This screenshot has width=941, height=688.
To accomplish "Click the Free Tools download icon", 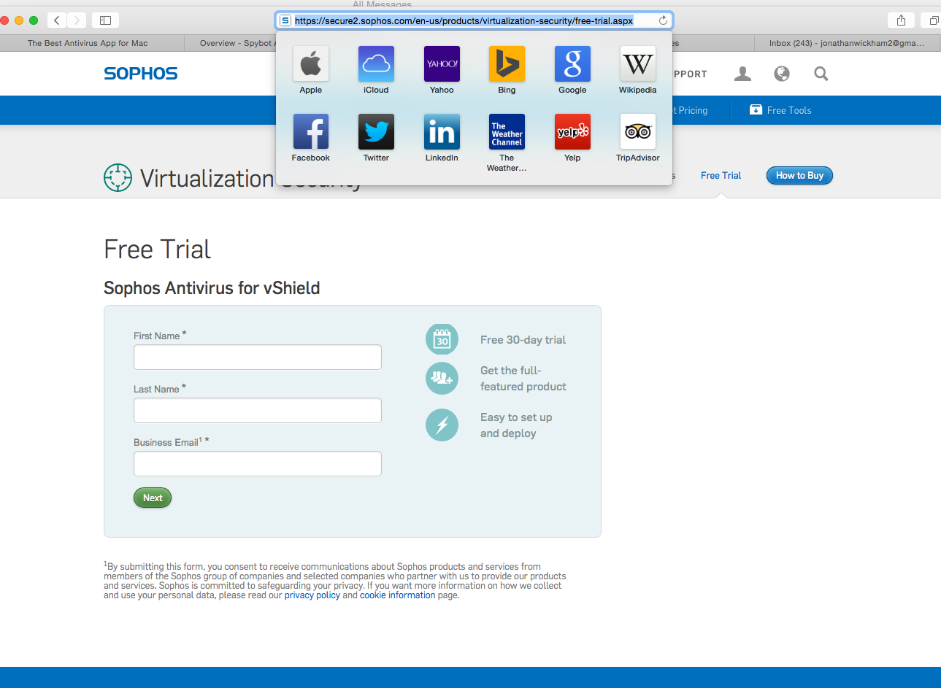I will 756,110.
